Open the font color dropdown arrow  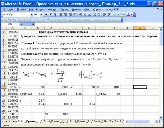[x=132, y=15]
